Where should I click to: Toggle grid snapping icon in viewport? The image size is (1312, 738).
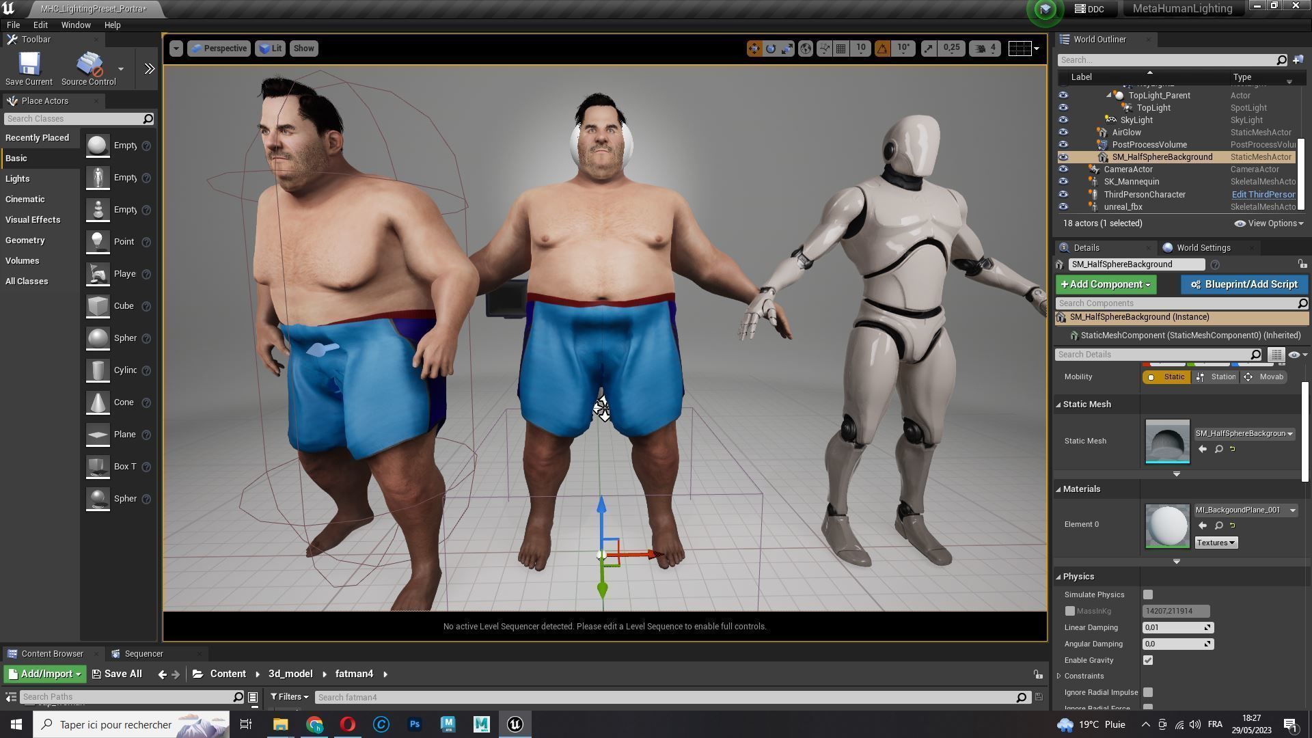[x=841, y=49]
